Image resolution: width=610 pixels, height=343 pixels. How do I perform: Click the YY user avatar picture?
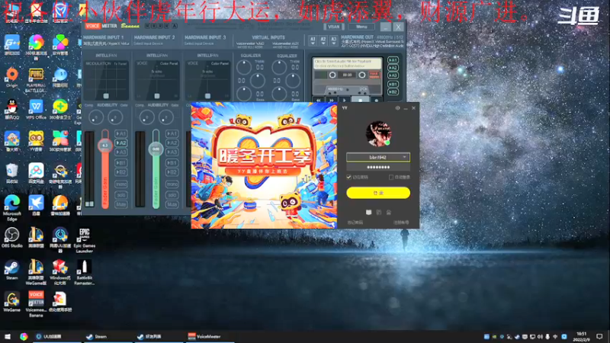coord(378,133)
